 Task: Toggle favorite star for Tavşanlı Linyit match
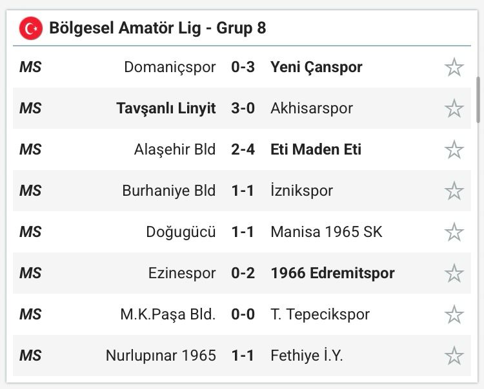pos(454,108)
